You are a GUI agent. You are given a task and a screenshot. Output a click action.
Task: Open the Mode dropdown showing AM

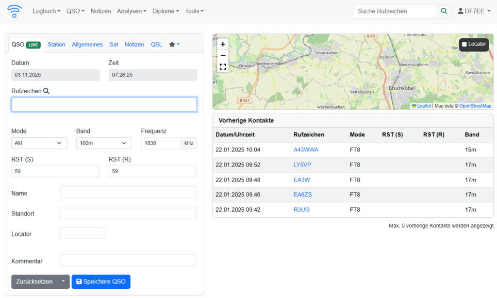point(39,143)
